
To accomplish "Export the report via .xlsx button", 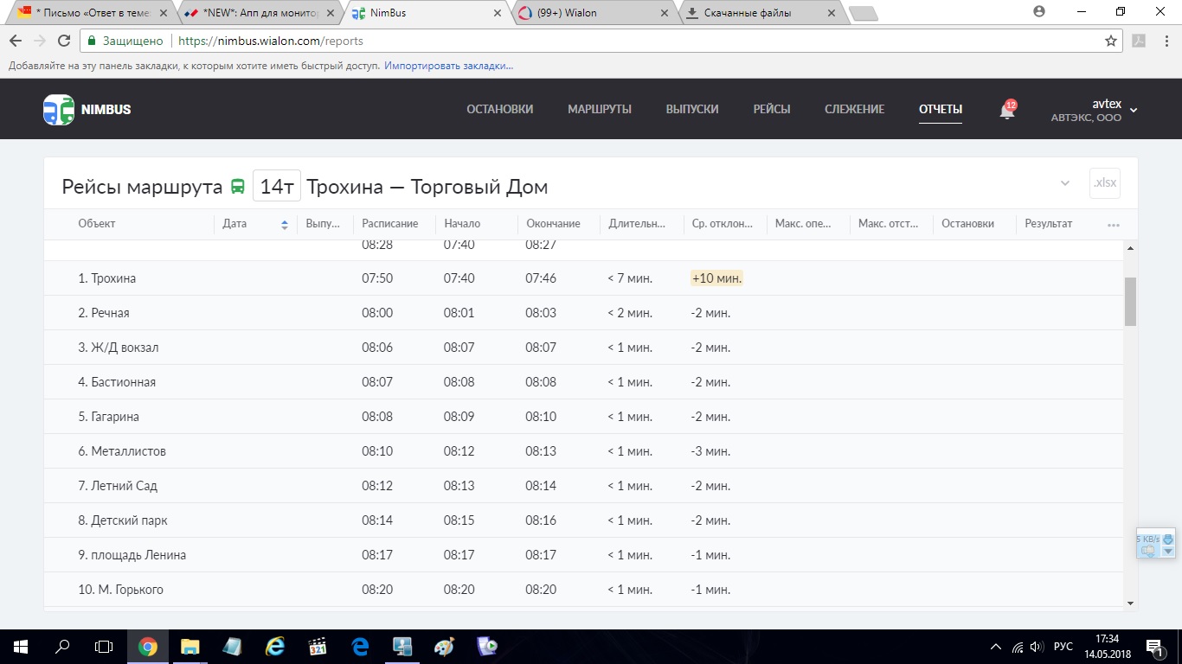I will 1104,183.
